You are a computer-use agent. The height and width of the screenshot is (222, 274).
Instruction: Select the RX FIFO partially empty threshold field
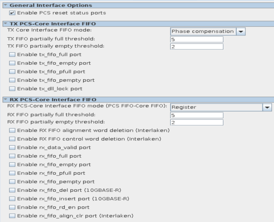[196, 122]
